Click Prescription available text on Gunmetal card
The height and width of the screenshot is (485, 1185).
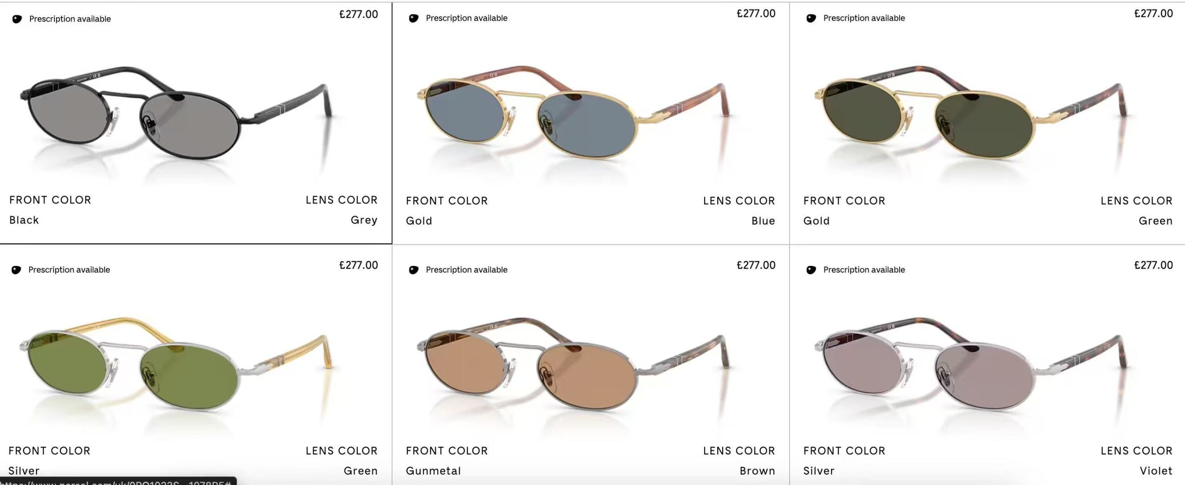coord(466,270)
